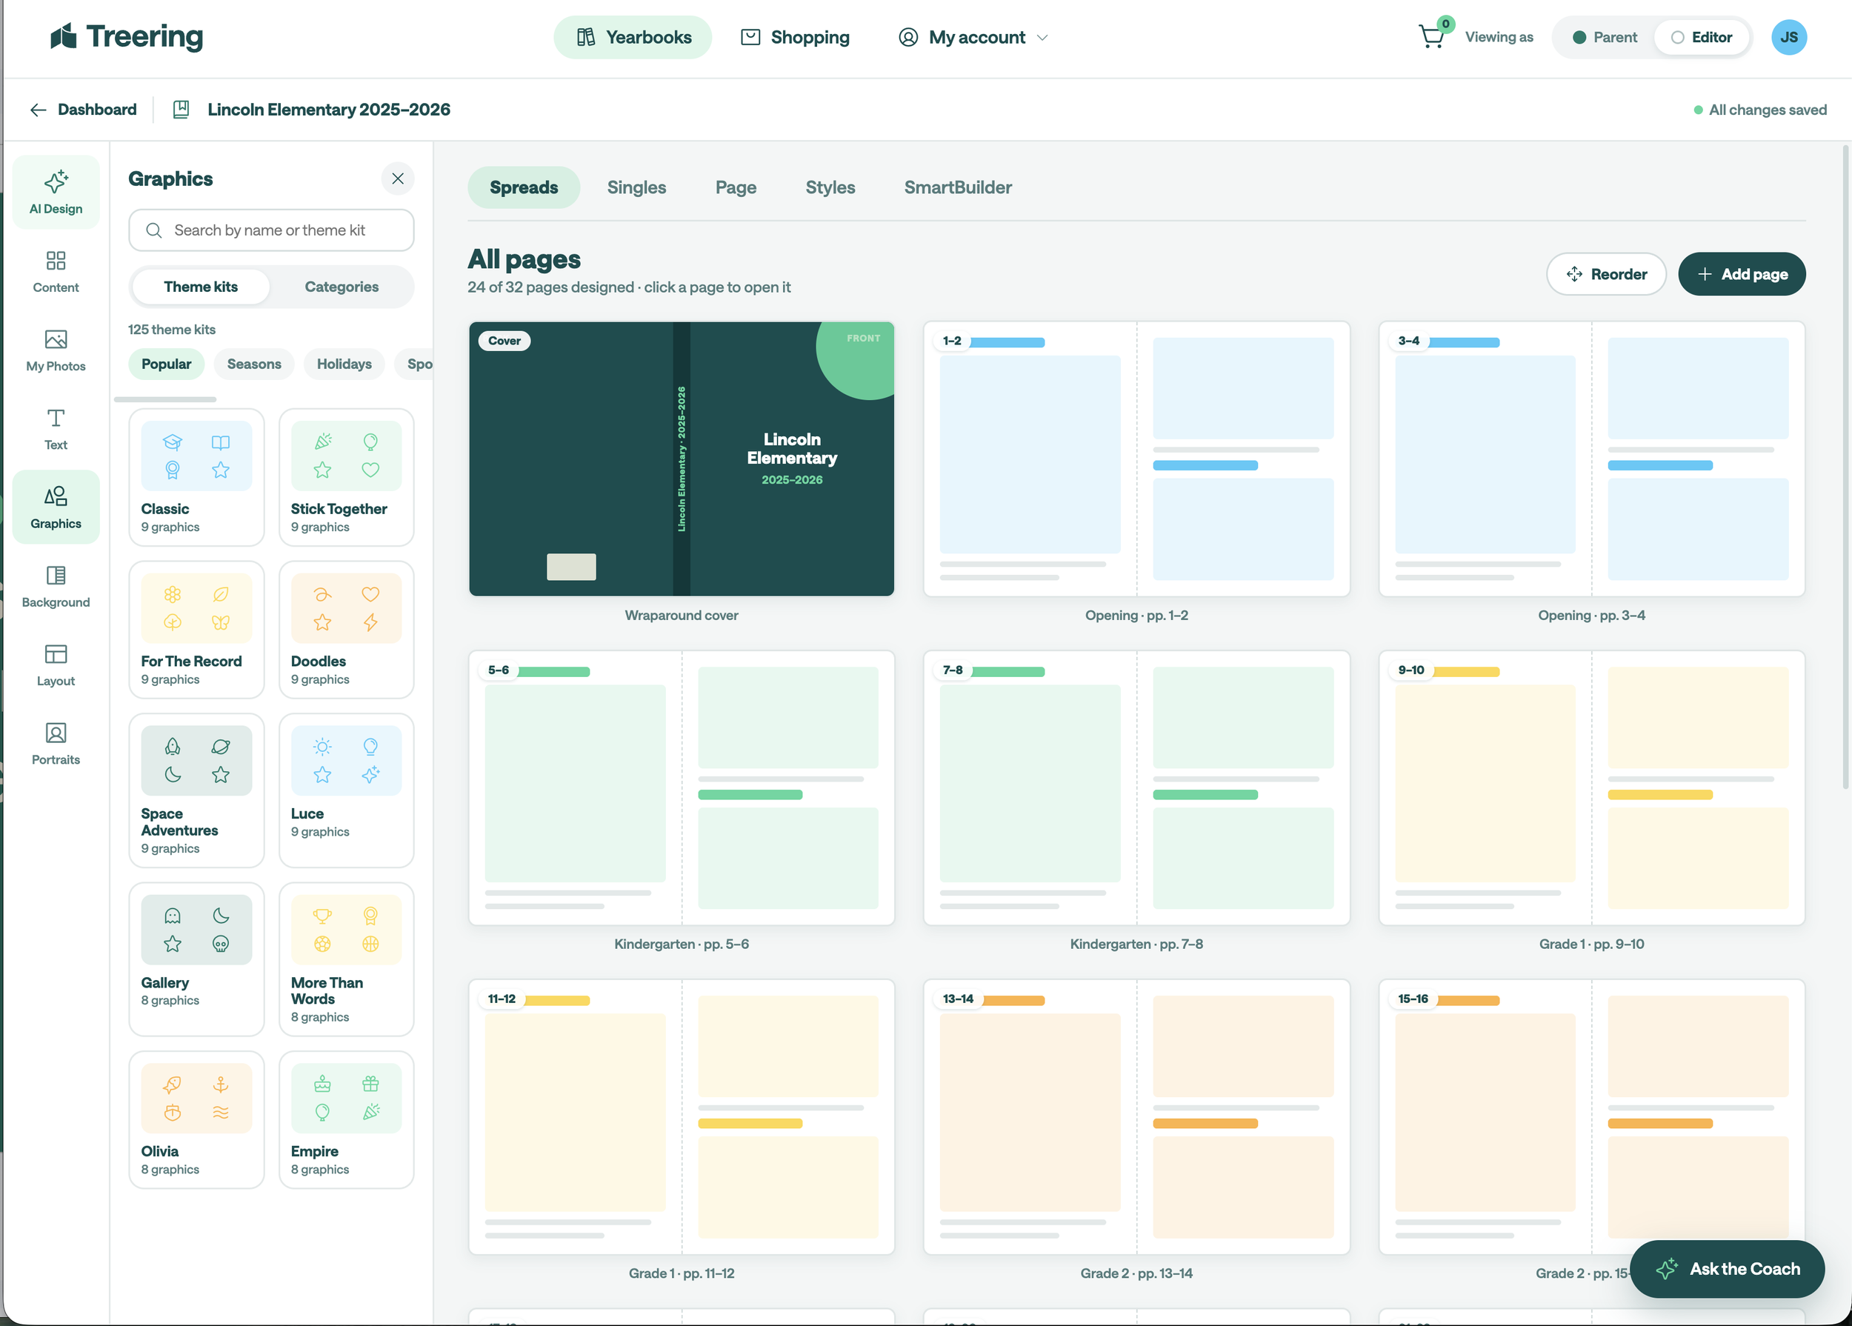
Task: Click the back arrow to Dashboard
Action: pyautogui.click(x=38, y=110)
